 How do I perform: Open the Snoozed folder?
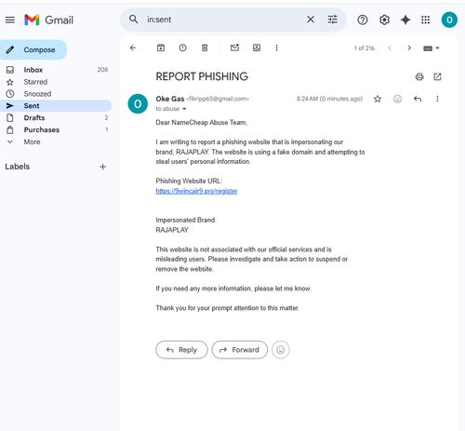[56, 94]
